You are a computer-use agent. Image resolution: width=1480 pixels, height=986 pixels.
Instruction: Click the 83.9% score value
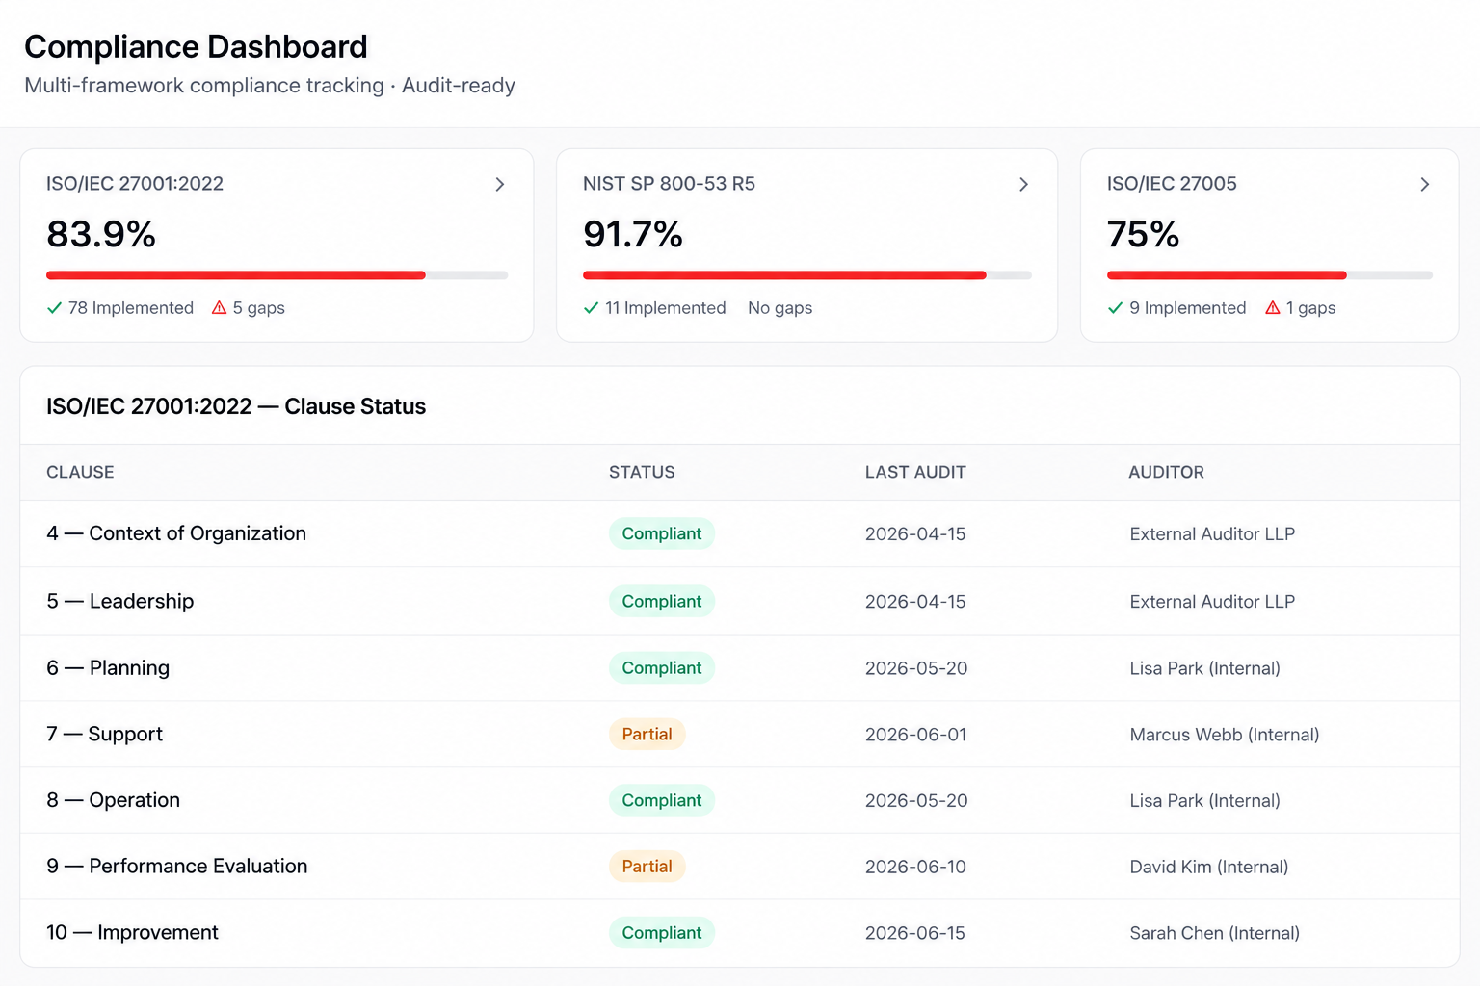pyautogui.click(x=101, y=234)
